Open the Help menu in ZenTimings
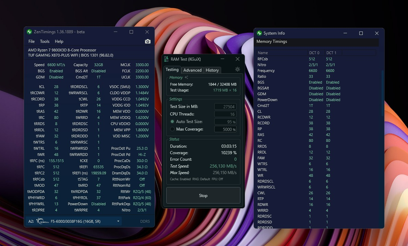Viewport: 408px width, 246px height. pos(59,41)
